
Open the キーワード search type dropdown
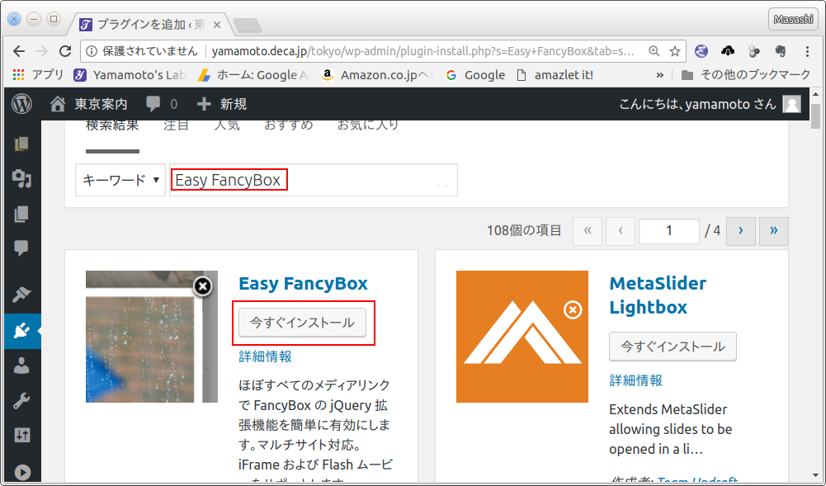(x=120, y=180)
